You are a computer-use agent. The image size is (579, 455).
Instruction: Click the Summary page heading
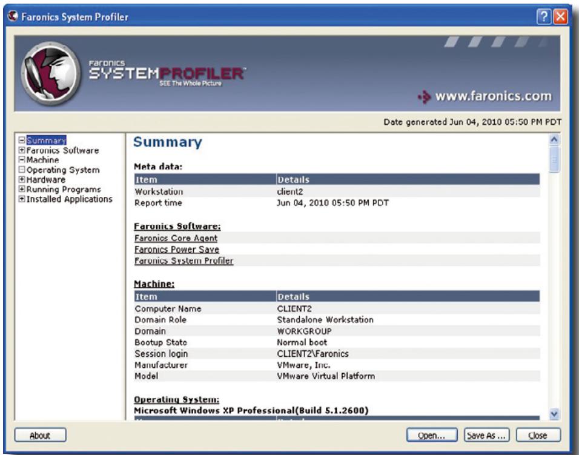168,142
